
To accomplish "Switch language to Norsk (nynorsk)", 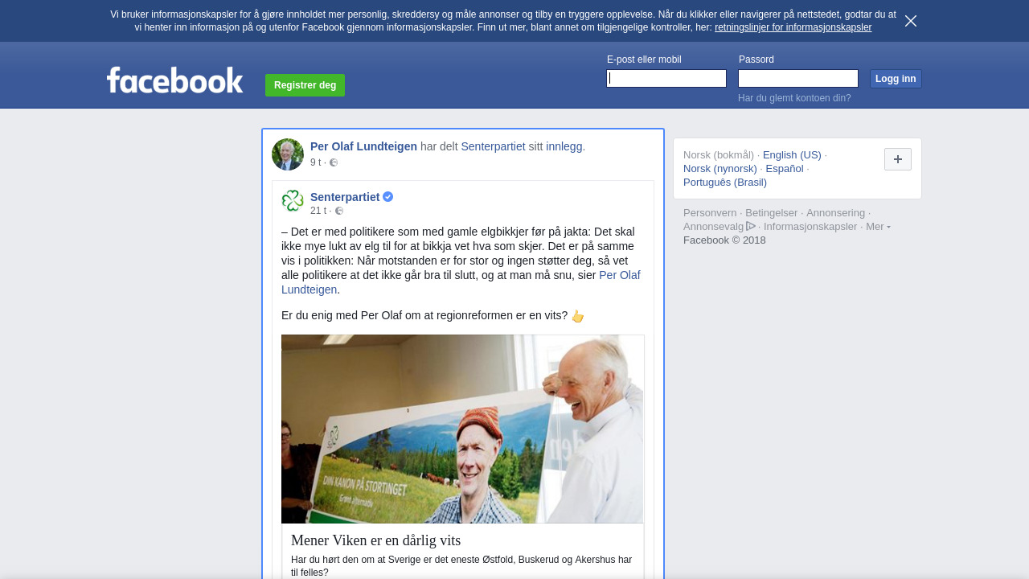I will click(x=720, y=169).
